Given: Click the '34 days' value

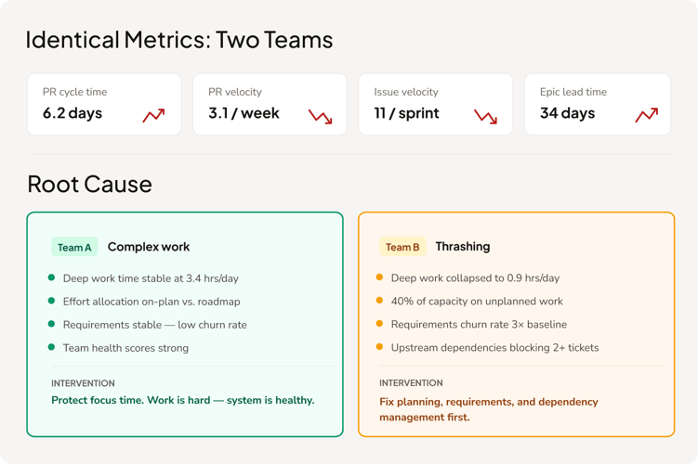Looking at the screenshot, I should (x=568, y=113).
